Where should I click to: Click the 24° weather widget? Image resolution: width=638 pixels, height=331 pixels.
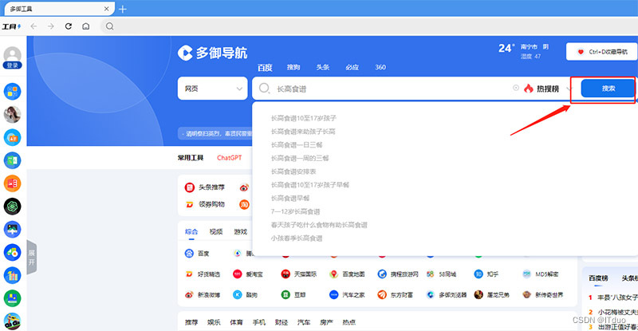[524, 51]
